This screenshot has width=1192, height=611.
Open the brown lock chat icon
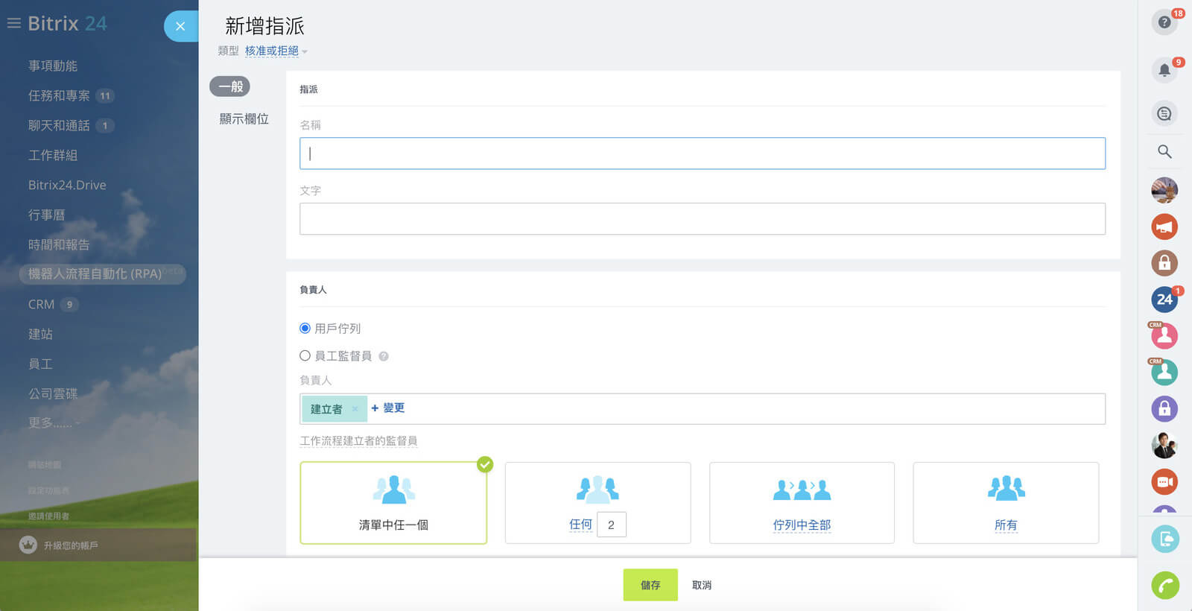point(1164,263)
